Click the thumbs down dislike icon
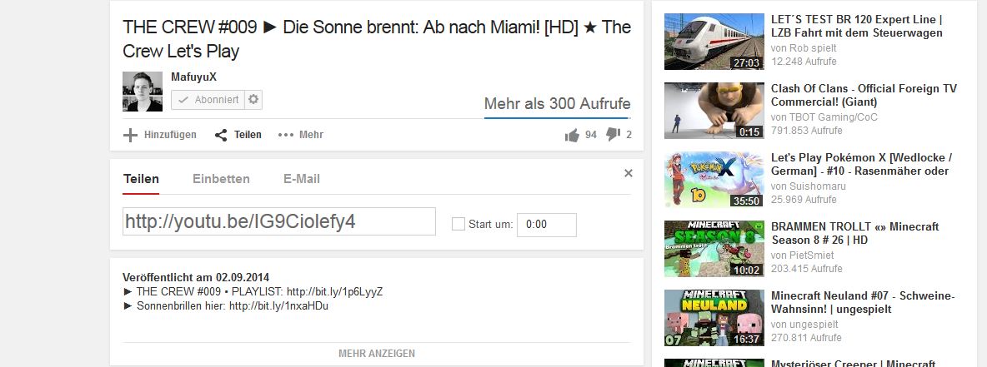The height and width of the screenshot is (367, 987). pos(613,135)
